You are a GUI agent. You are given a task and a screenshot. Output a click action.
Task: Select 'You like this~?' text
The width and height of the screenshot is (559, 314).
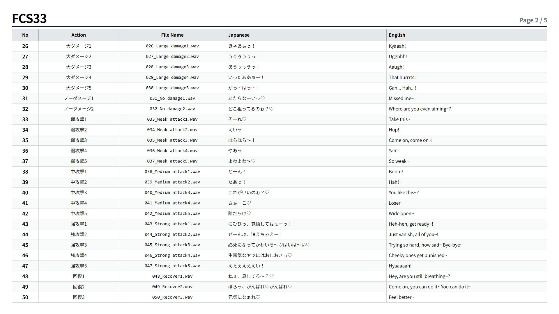(x=404, y=192)
